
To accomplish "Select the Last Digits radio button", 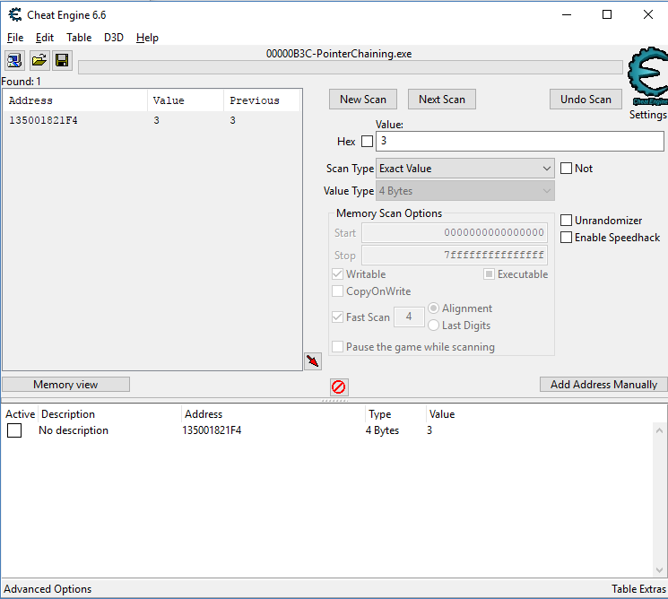I will [x=433, y=326].
